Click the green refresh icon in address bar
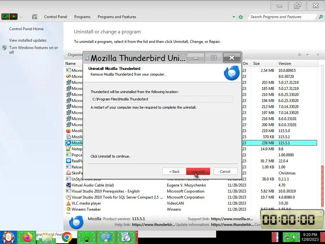325x244 pixels. 241,17
